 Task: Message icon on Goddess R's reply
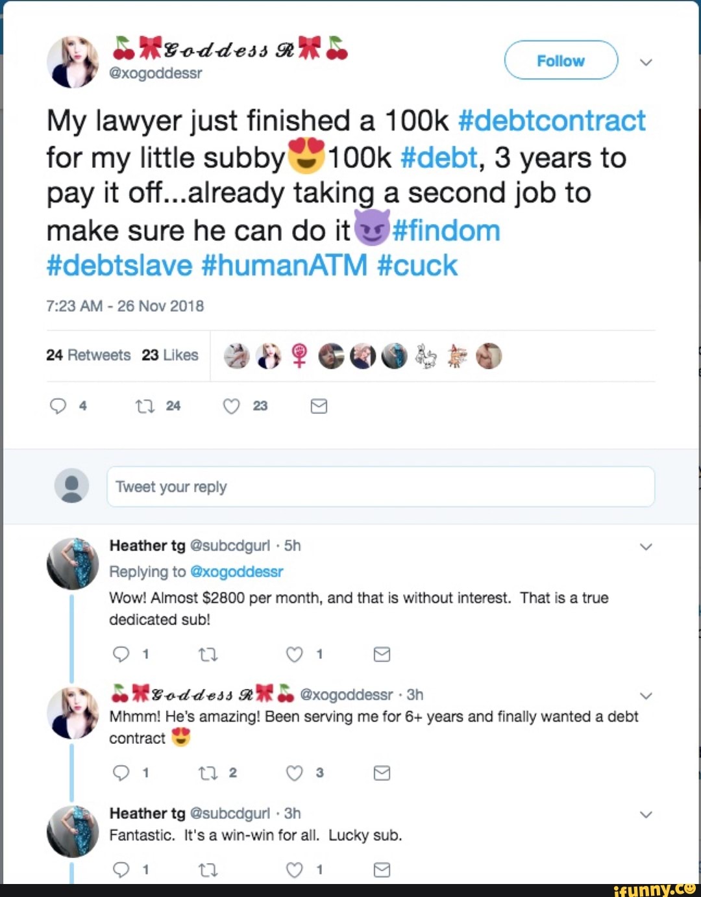[382, 772]
